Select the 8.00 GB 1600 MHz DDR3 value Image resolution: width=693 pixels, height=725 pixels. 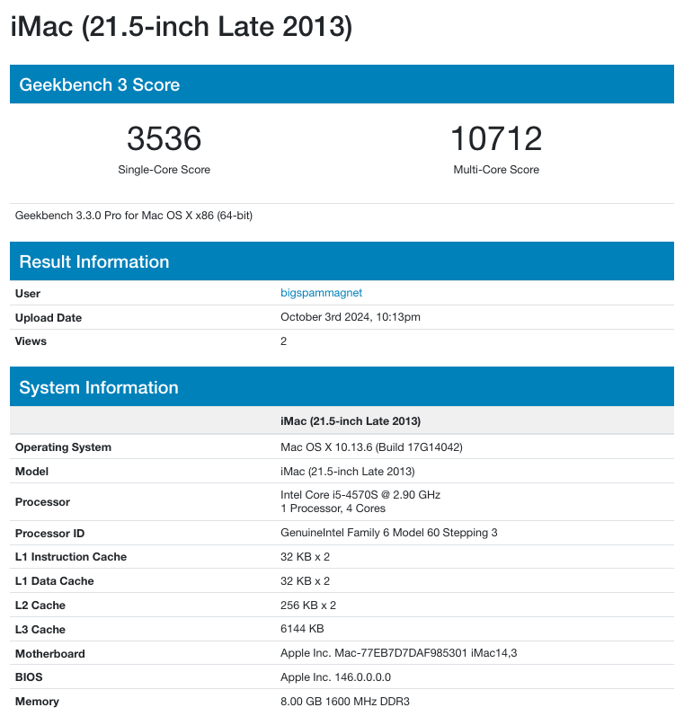[345, 702]
